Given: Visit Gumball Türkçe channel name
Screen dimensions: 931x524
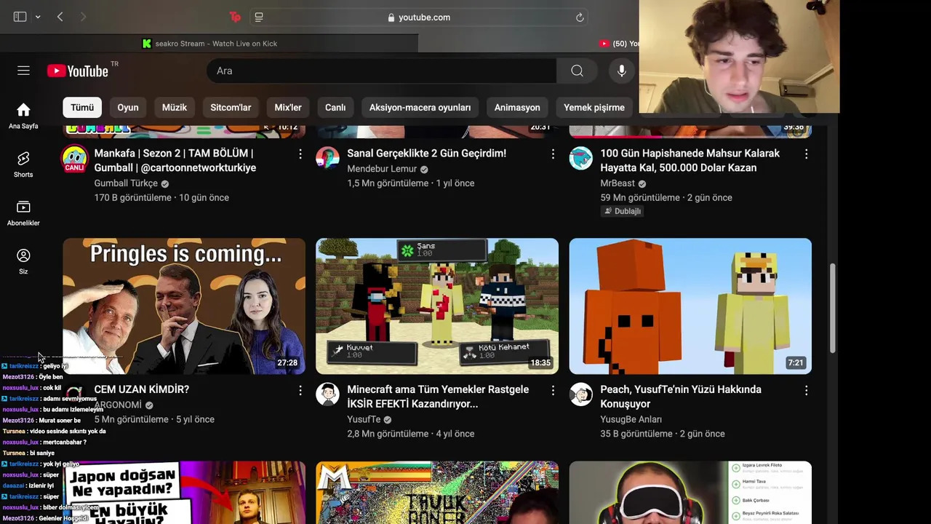Looking at the screenshot, I should 126,183.
